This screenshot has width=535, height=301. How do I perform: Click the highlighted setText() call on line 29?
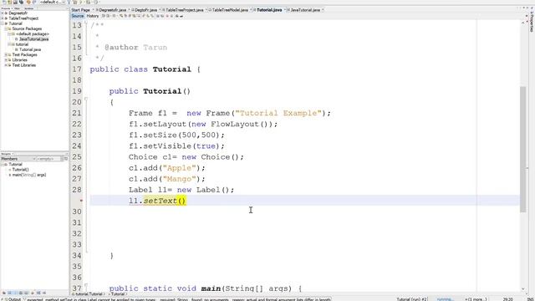pos(165,201)
